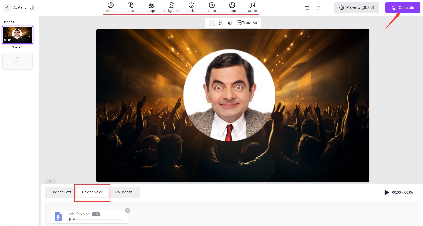Redo the last action
The width and height of the screenshot is (423, 226).
(318, 8)
